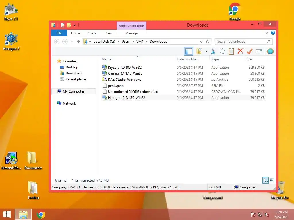The width and height of the screenshot is (294, 220).
Task: Switch to the View ribbon tab
Action: 108,33
